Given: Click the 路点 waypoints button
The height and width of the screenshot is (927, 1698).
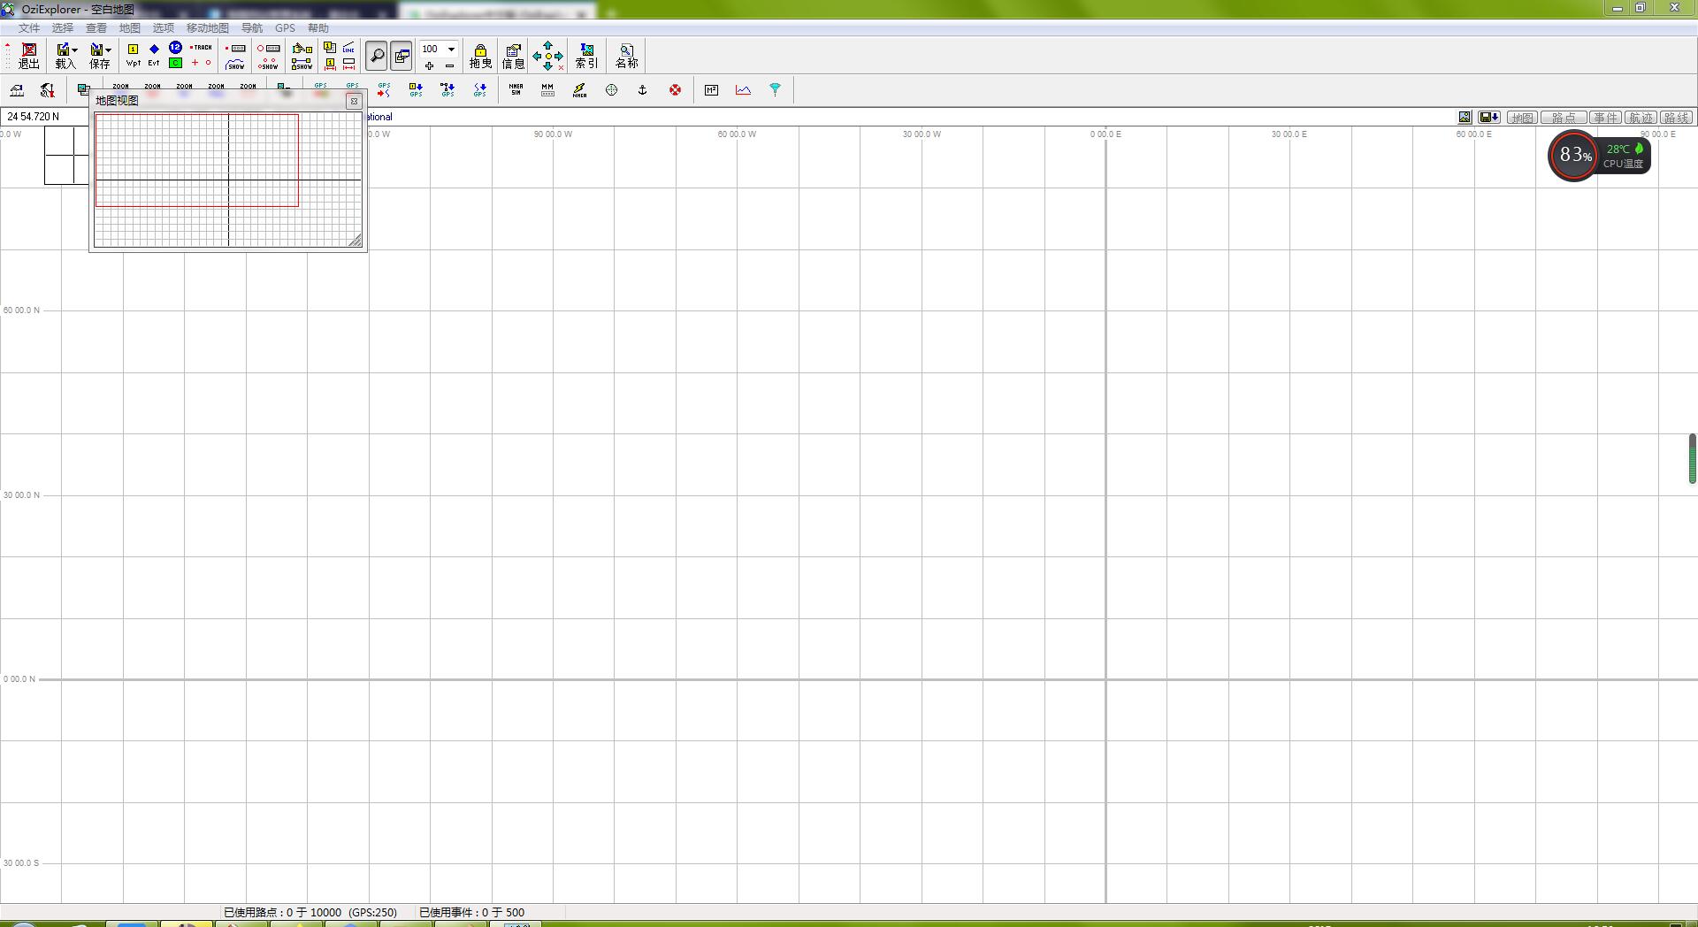Looking at the screenshot, I should [x=1564, y=118].
